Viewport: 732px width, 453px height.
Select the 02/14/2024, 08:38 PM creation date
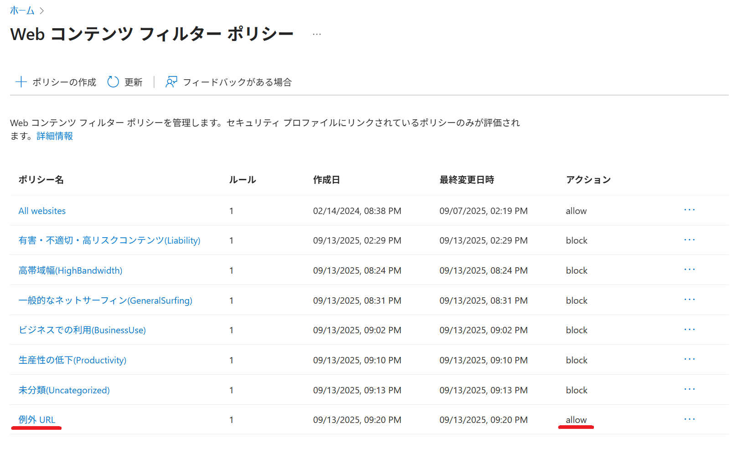[x=357, y=211]
